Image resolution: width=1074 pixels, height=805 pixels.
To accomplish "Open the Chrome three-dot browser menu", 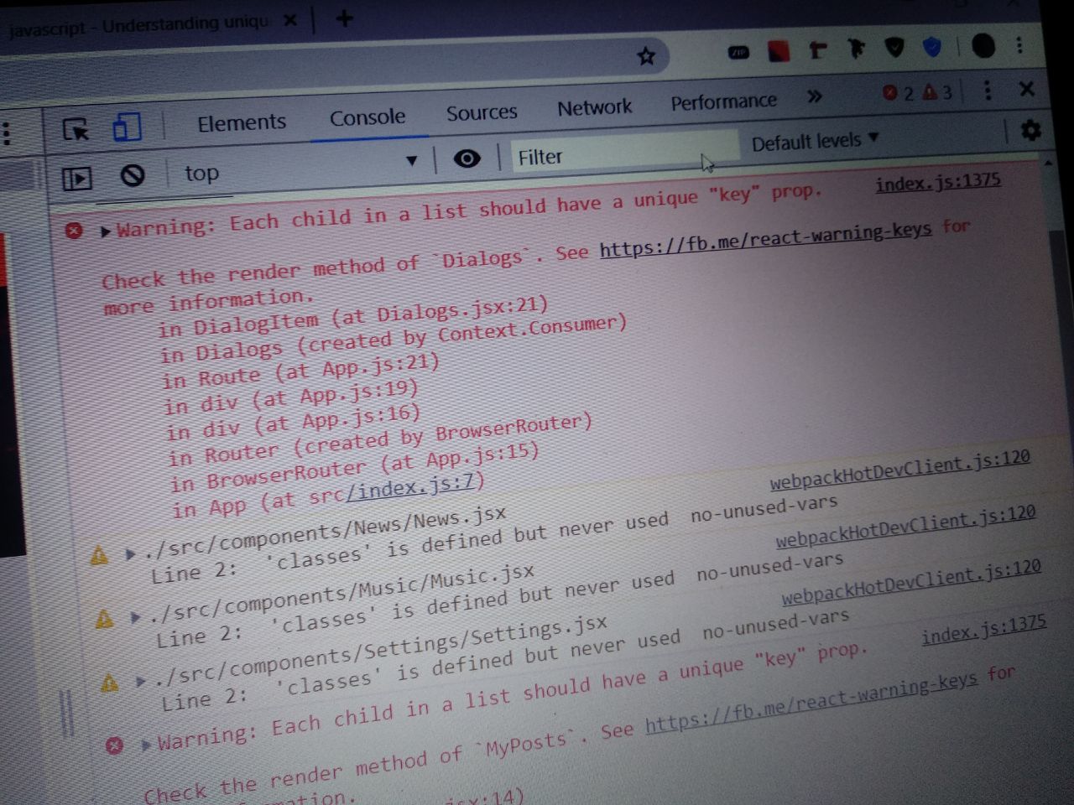I will [1020, 44].
